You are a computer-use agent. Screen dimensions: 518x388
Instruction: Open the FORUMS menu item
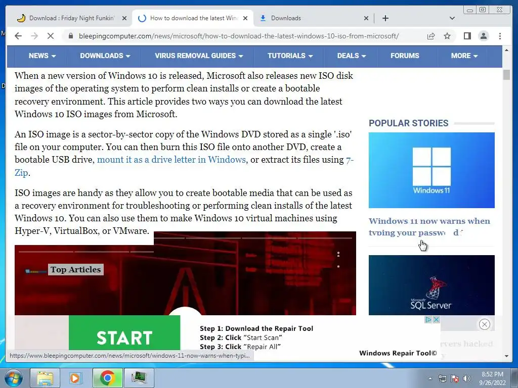(405, 56)
